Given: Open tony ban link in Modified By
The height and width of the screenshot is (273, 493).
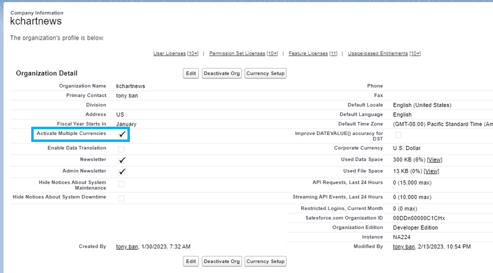Looking at the screenshot, I should [x=404, y=247].
